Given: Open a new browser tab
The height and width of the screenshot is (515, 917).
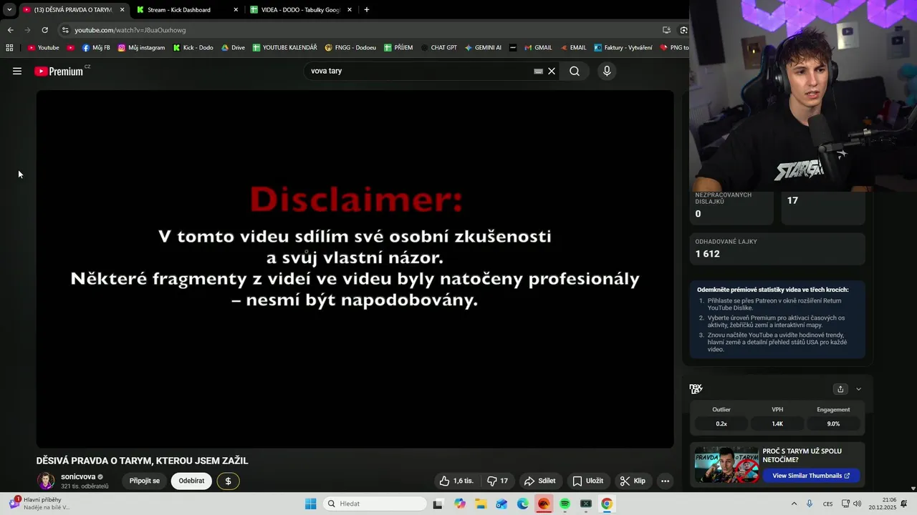Looking at the screenshot, I should [367, 10].
